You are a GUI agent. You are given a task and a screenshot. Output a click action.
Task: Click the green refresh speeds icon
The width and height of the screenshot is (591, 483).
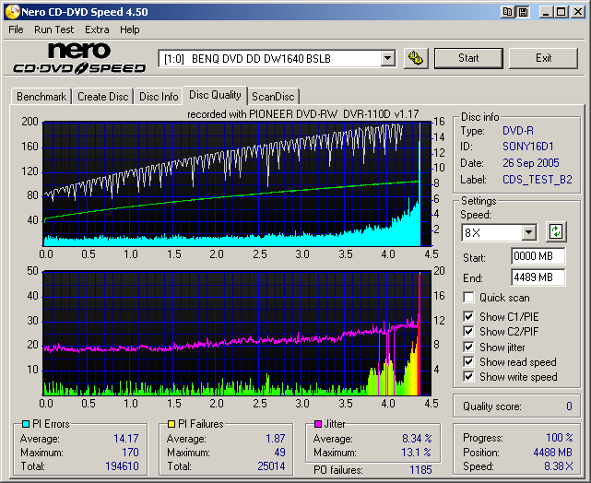[555, 232]
